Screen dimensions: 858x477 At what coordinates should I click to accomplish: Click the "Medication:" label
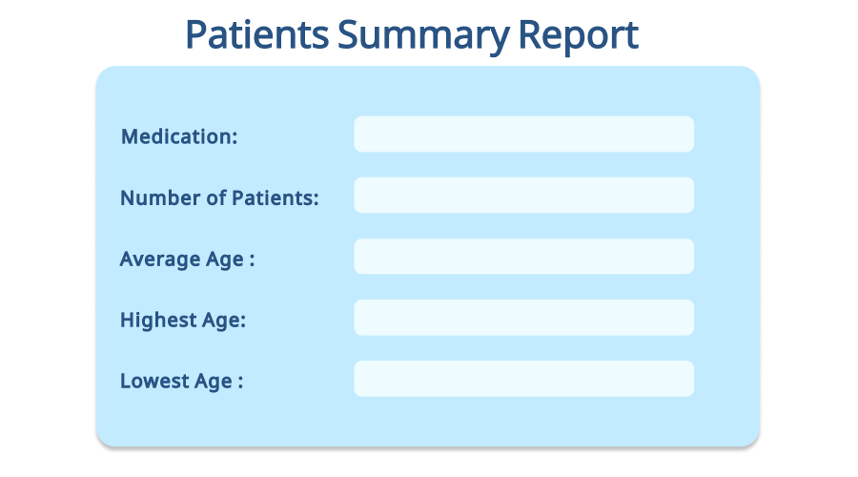[179, 136]
